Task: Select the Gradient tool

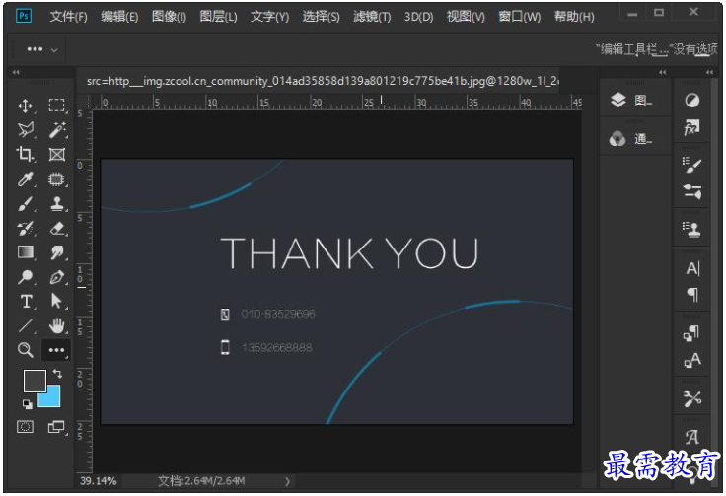Action: (x=26, y=252)
